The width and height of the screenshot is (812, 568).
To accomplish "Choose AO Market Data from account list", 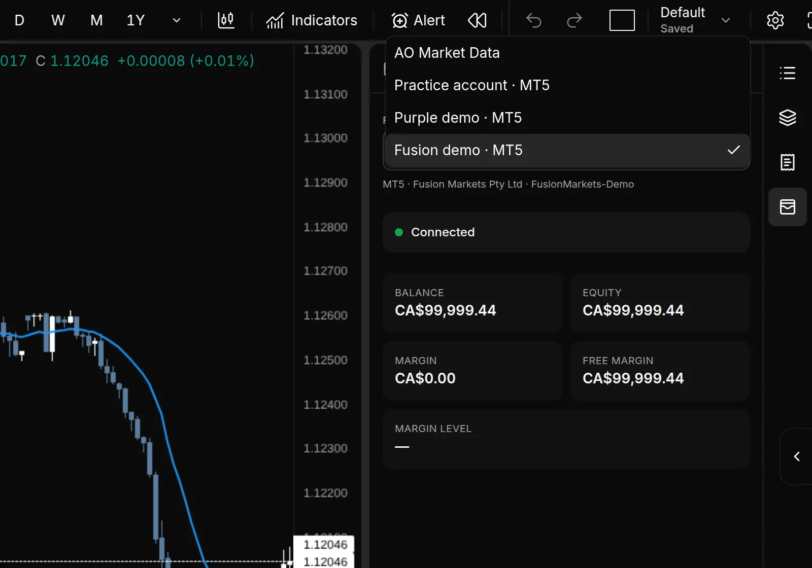I will coord(567,53).
